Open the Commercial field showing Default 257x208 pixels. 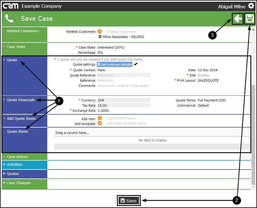pyautogui.click(x=203, y=105)
